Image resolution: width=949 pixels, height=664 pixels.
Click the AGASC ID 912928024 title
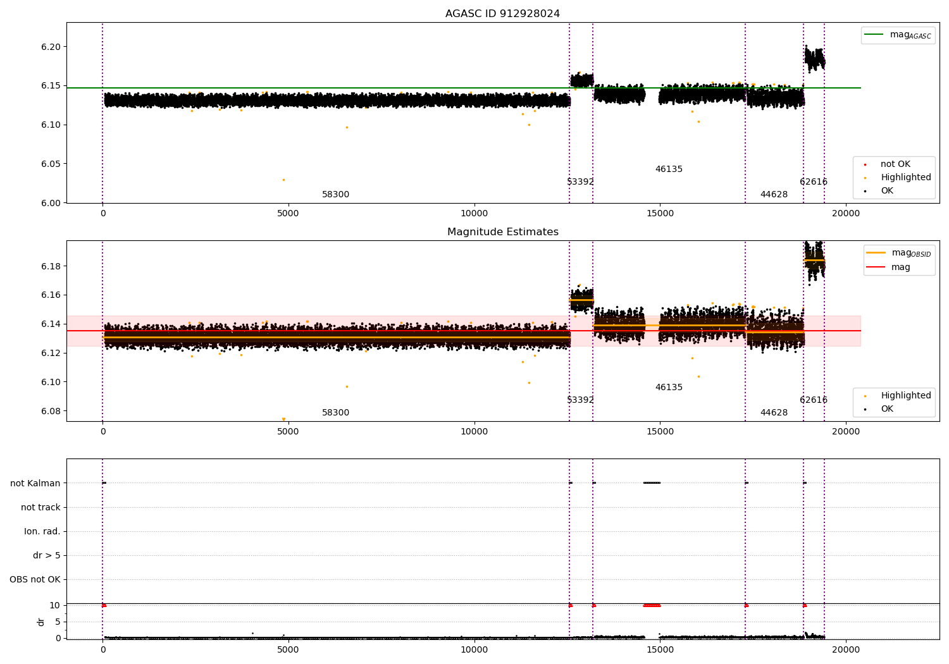click(x=502, y=14)
